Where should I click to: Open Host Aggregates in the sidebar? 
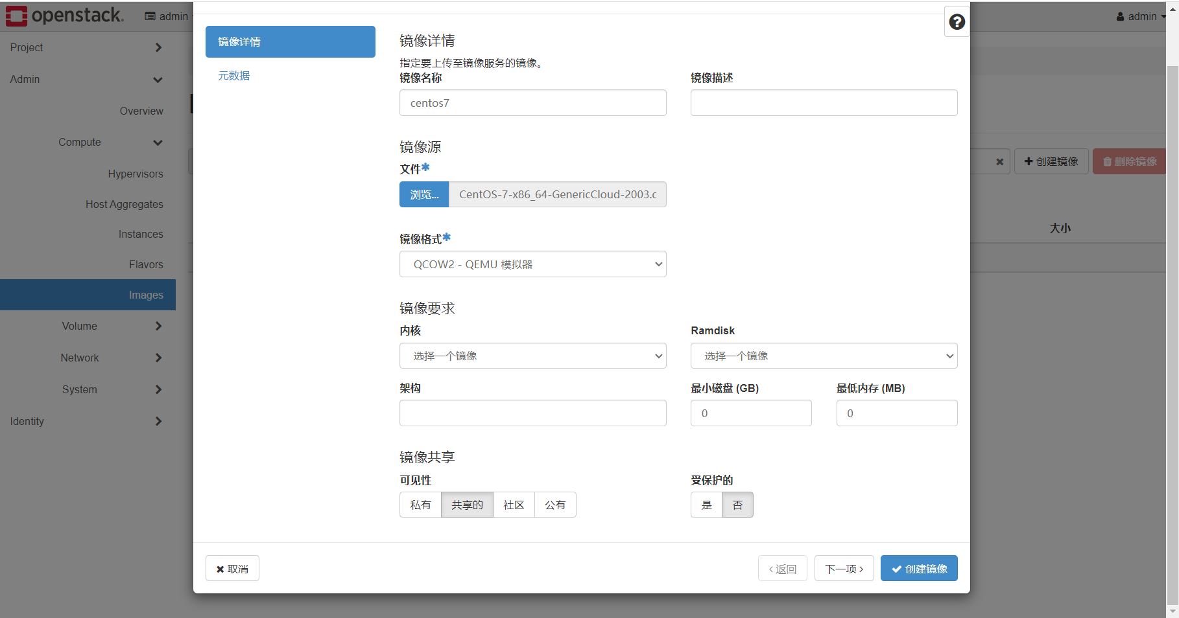(x=125, y=204)
